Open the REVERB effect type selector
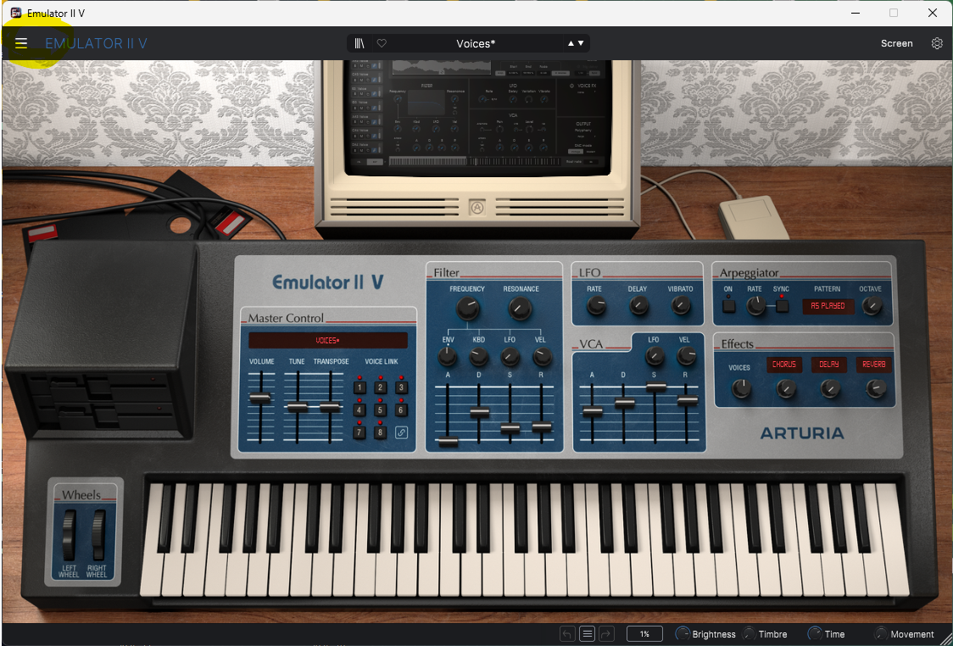 pyautogui.click(x=873, y=365)
